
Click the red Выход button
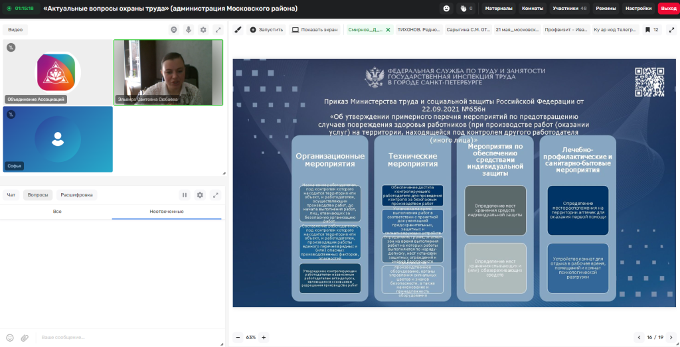click(x=668, y=8)
